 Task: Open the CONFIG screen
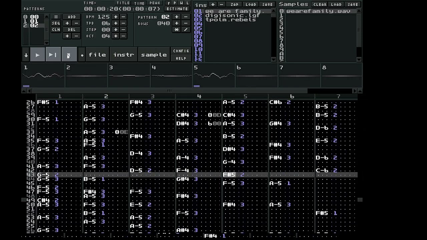point(181,51)
